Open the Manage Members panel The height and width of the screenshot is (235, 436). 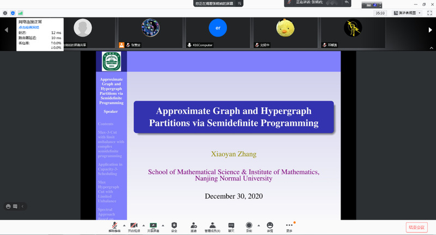click(x=212, y=227)
